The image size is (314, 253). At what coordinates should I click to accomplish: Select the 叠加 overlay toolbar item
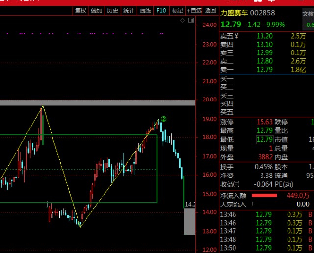point(96,11)
